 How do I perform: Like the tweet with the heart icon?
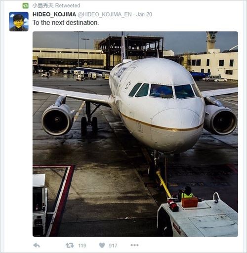(102, 246)
